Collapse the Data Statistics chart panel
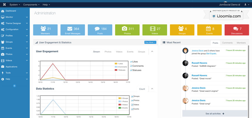 tap(152, 89)
